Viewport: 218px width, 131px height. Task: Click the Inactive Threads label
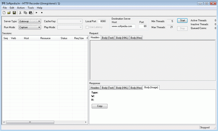pos(199,24)
